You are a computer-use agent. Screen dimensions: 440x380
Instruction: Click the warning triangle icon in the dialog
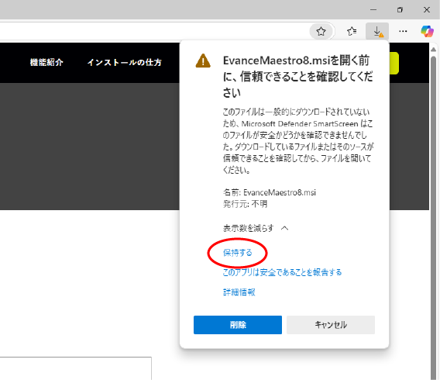[x=203, y=60]
